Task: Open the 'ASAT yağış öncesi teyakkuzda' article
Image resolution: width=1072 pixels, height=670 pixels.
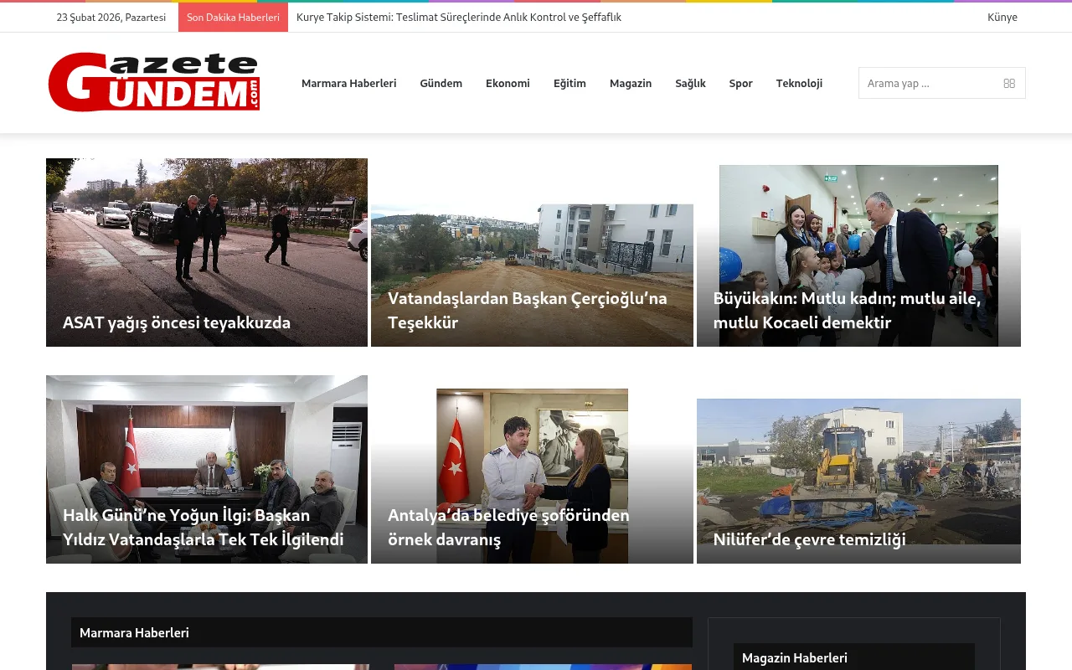Action: 176,322
